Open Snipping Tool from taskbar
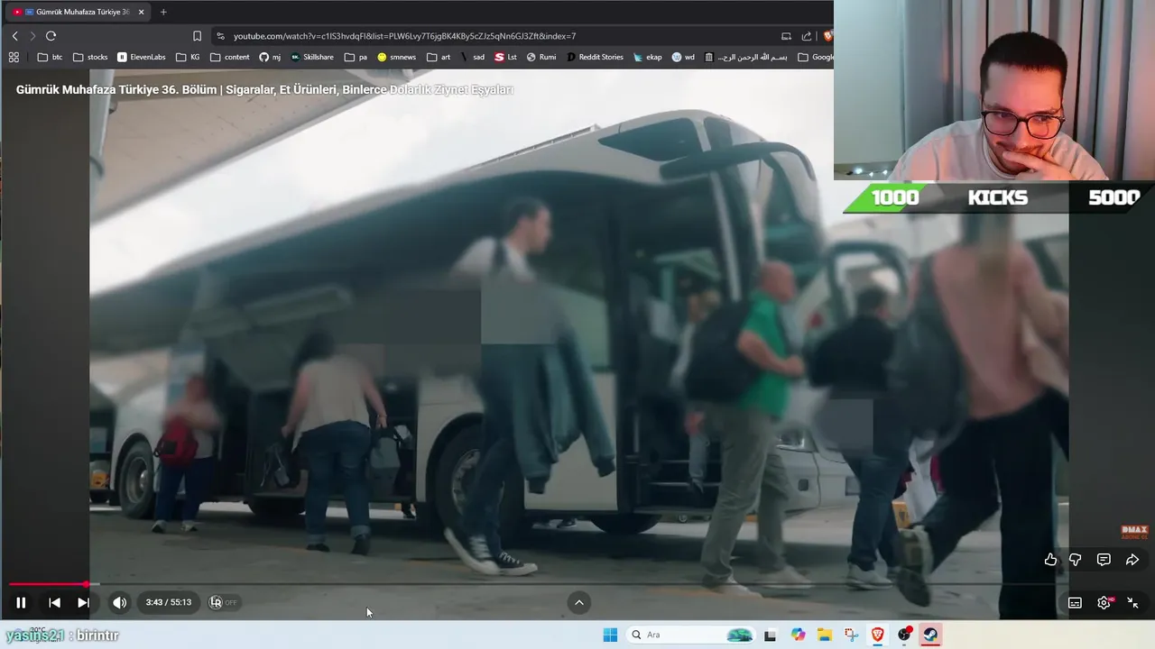 coord(851,635)
